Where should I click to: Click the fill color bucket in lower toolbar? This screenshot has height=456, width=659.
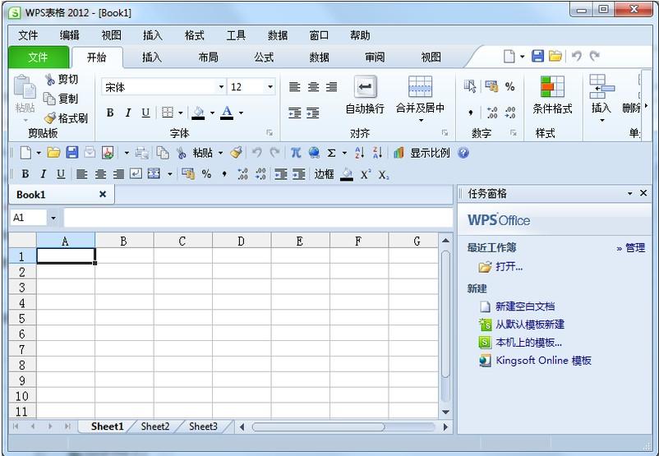347,174
